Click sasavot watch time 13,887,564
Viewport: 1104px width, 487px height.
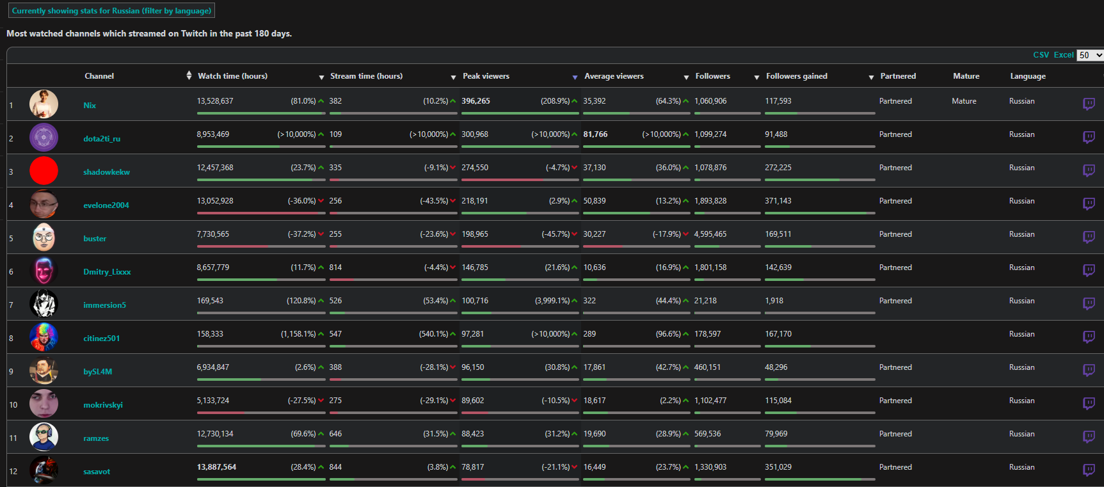[x=216, y=467]
